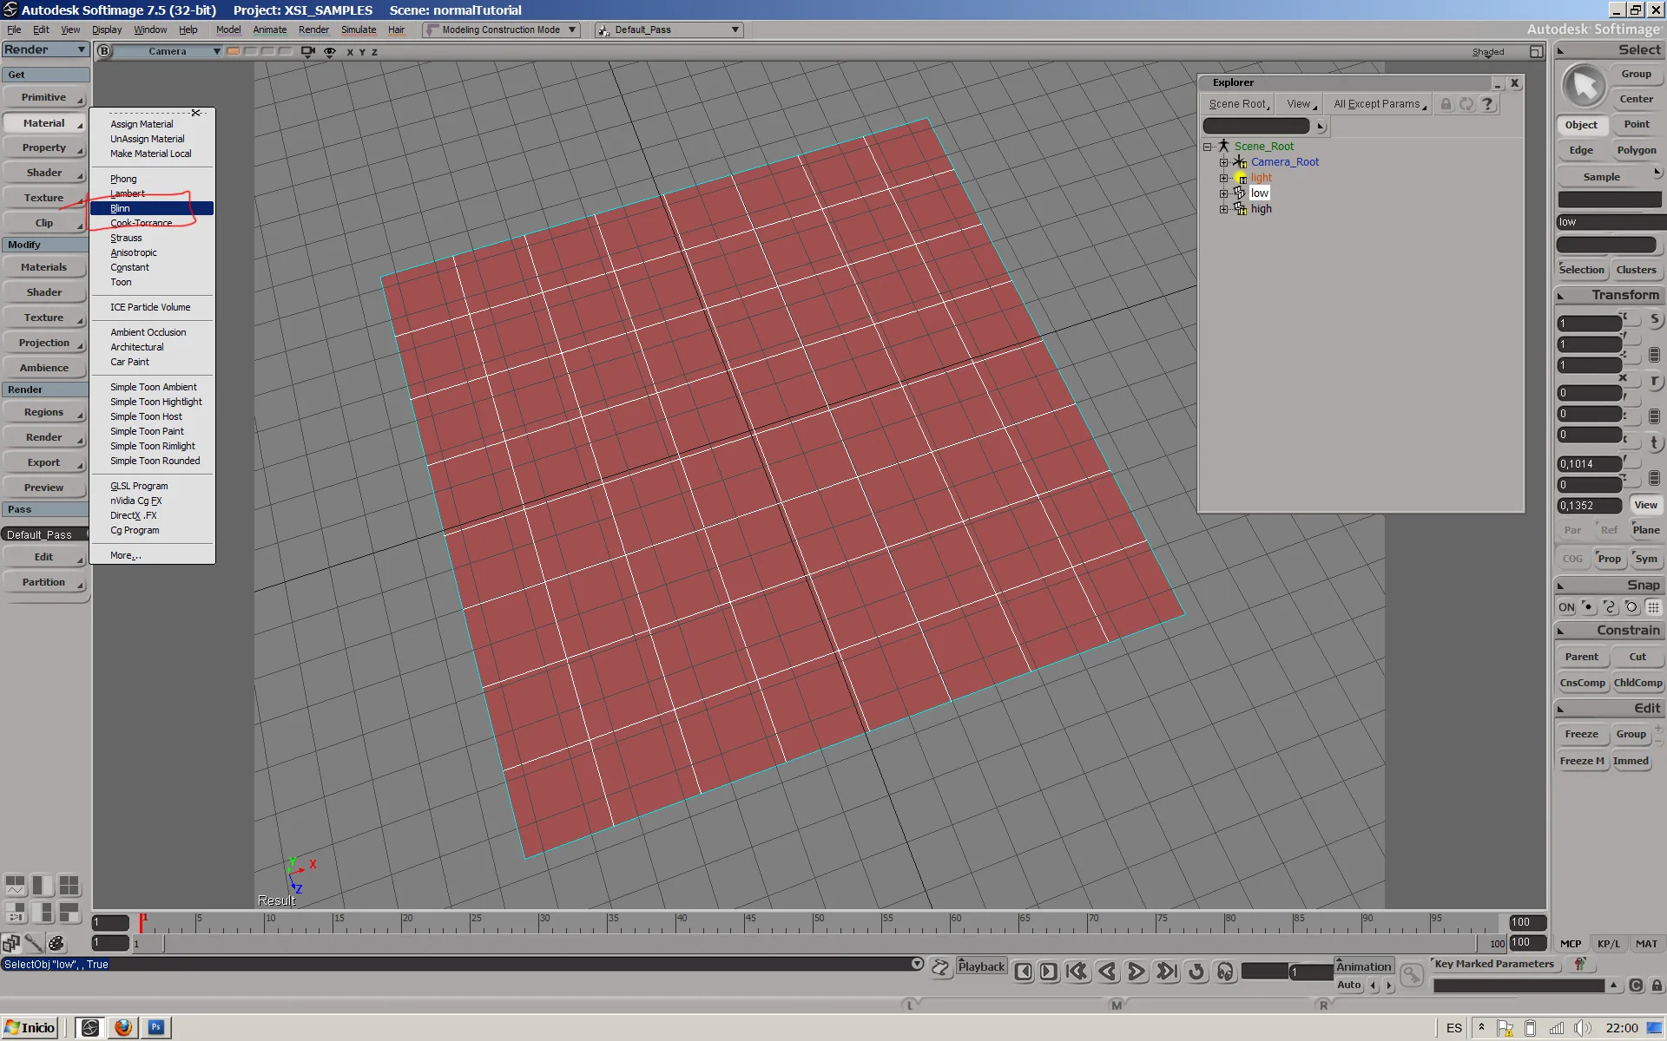Enable the ON snap toggle
Screen dimensions: 1667x1041
pyautogui.click(x=1565, y=606)
